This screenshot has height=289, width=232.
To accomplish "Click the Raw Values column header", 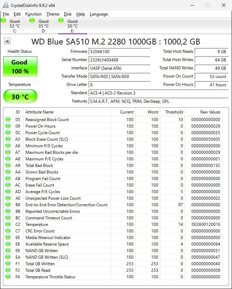I will 204,112.
